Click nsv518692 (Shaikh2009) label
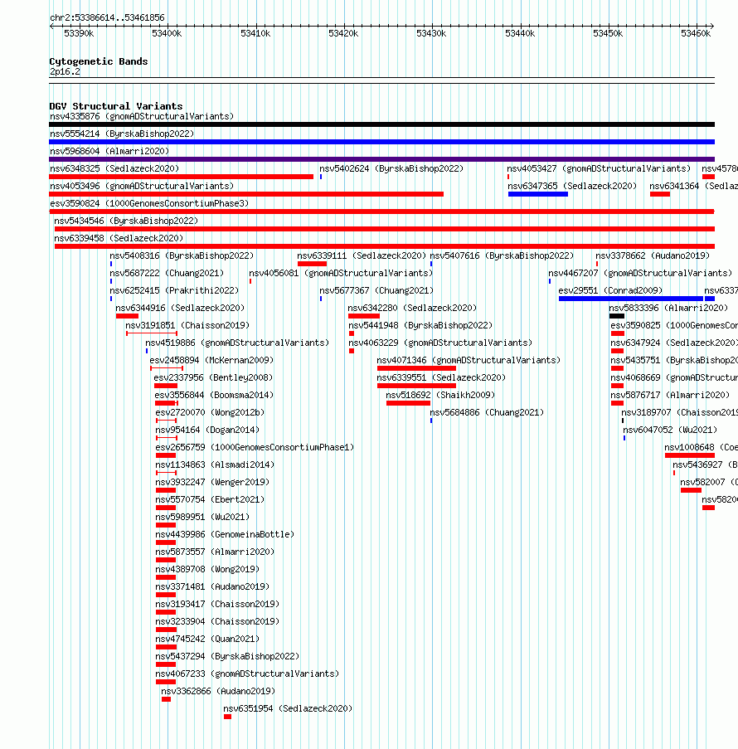Image resolution: width=738 pixels, height=749 pixels. coord(440,396)
